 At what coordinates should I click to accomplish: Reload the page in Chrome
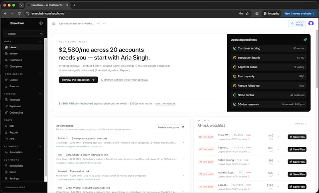[19, 14]
